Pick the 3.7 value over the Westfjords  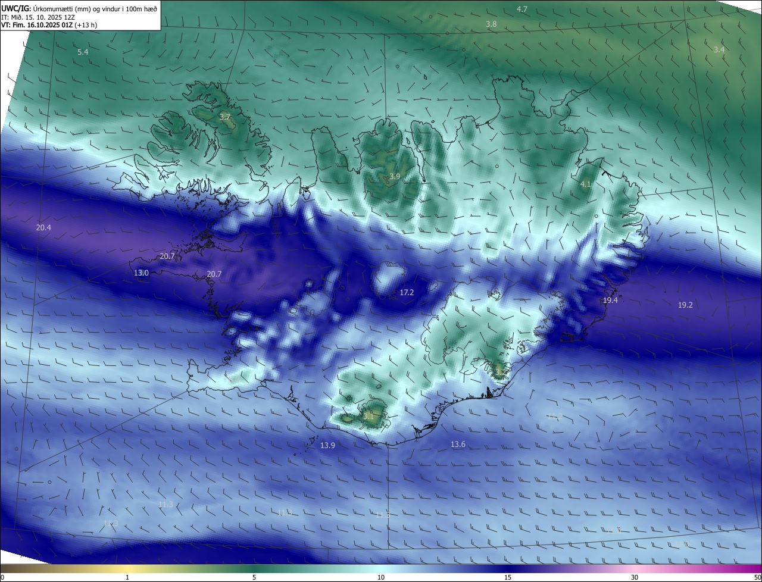tap(225, 117)
